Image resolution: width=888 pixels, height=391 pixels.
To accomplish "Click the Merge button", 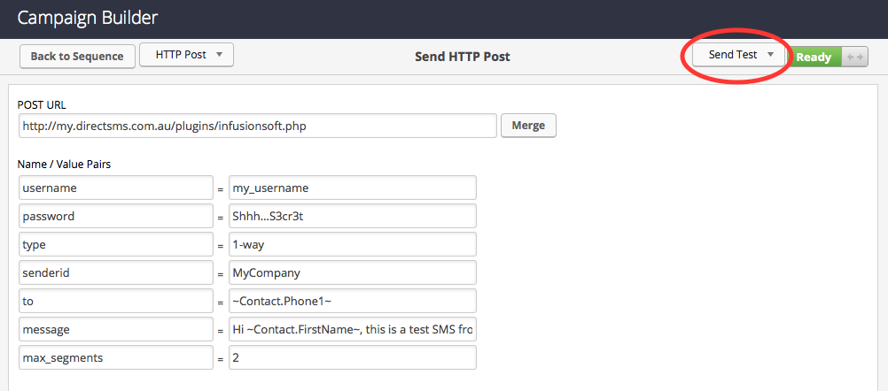I will coord(528,126).
